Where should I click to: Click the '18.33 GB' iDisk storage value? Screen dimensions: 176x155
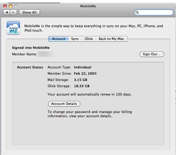[x=82, y=86]
